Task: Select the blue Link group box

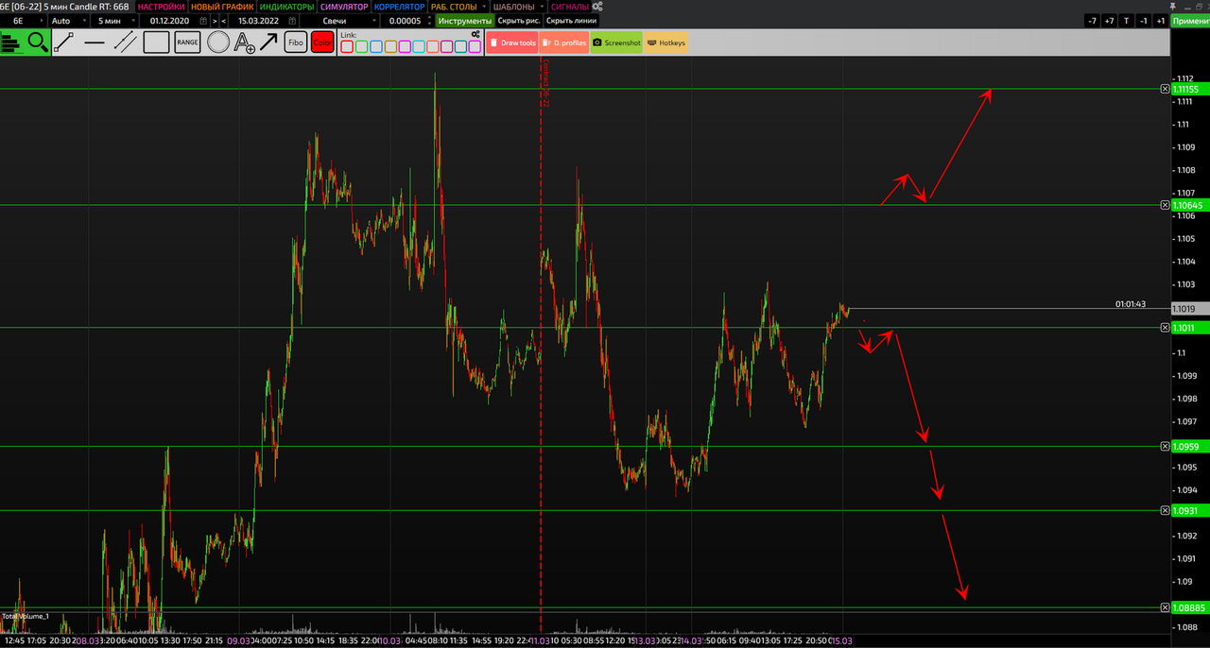Action: point(375,45)
